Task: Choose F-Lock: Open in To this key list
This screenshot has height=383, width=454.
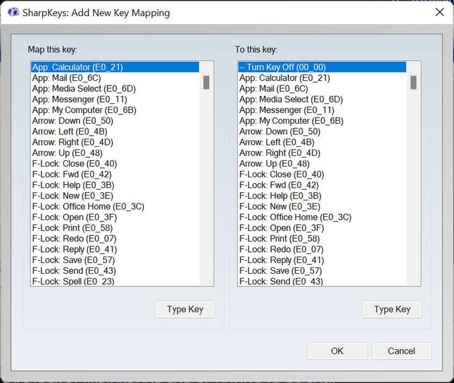Action: tap(322, 227)
